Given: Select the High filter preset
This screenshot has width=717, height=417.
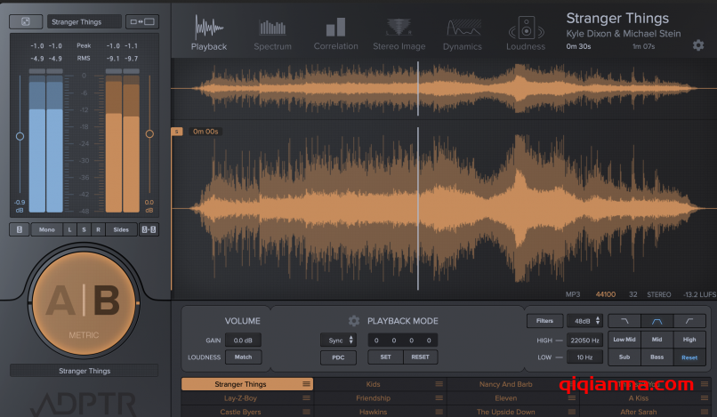Looking at the screenshot, I should [x=689, y=340].
